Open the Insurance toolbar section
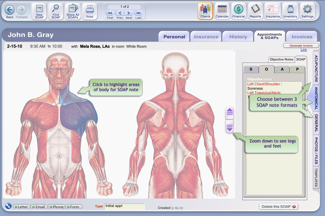 click(x=273, y=11)
